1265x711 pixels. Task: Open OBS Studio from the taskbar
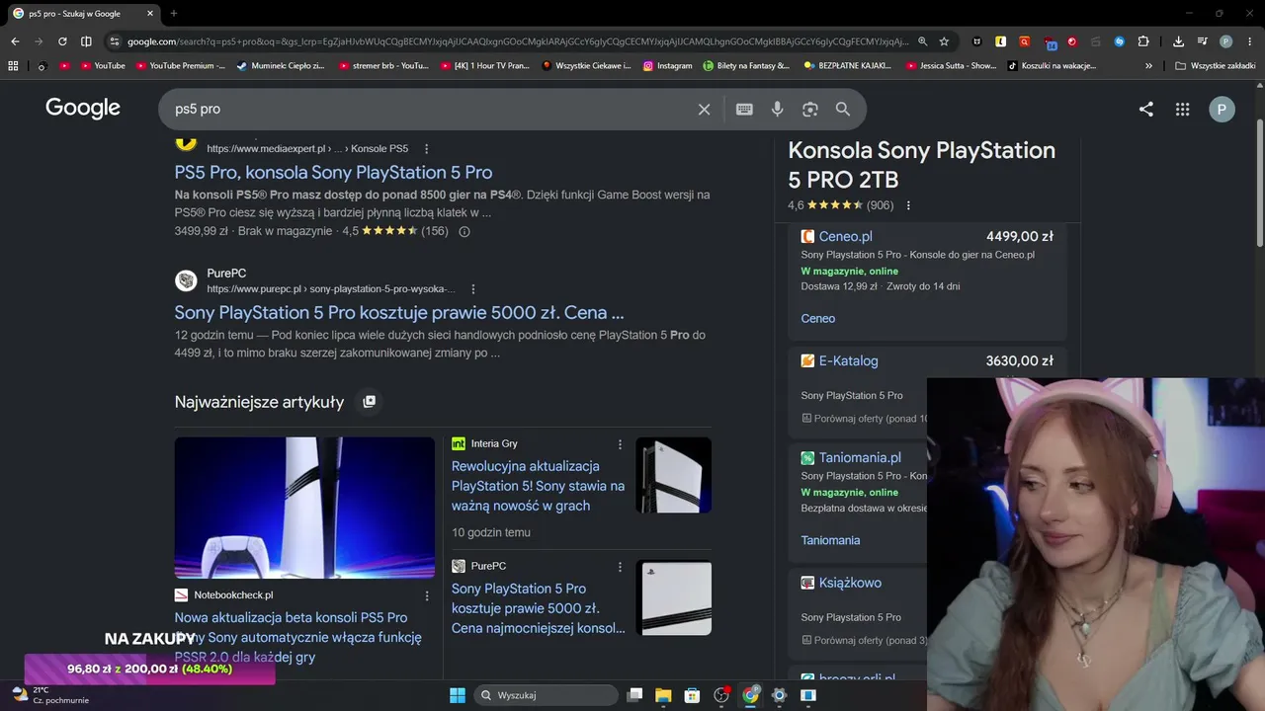721,695
